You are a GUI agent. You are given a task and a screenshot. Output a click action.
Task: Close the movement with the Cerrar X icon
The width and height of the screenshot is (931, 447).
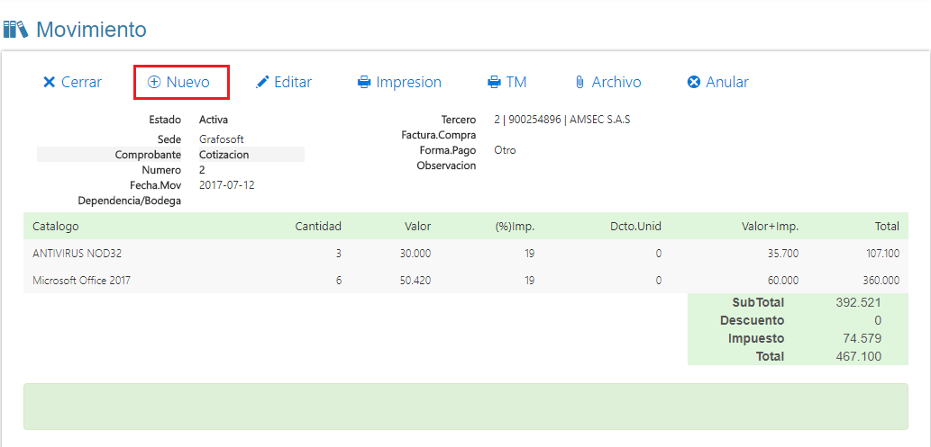[50, 82]
